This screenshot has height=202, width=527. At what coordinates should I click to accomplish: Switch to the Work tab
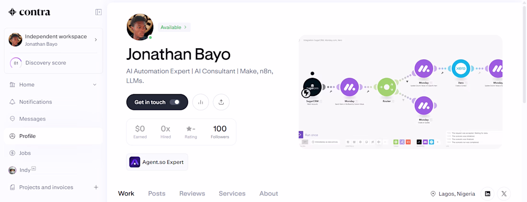[126, 193]
